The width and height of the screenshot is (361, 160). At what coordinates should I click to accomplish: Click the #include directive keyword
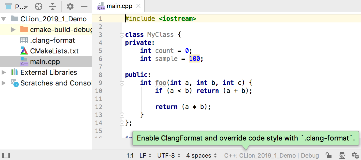(140, 19)
